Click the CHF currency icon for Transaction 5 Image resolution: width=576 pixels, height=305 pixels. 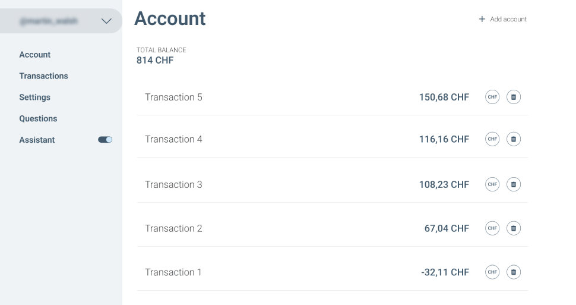492,97
